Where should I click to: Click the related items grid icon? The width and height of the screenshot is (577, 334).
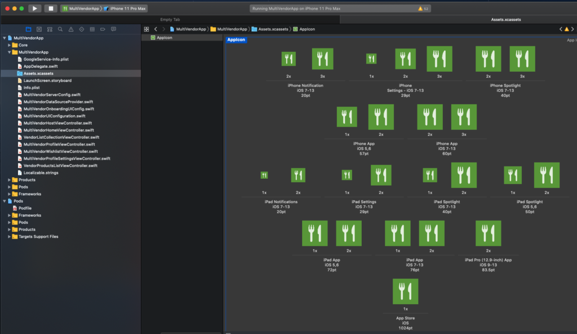(x=147, y=29)
